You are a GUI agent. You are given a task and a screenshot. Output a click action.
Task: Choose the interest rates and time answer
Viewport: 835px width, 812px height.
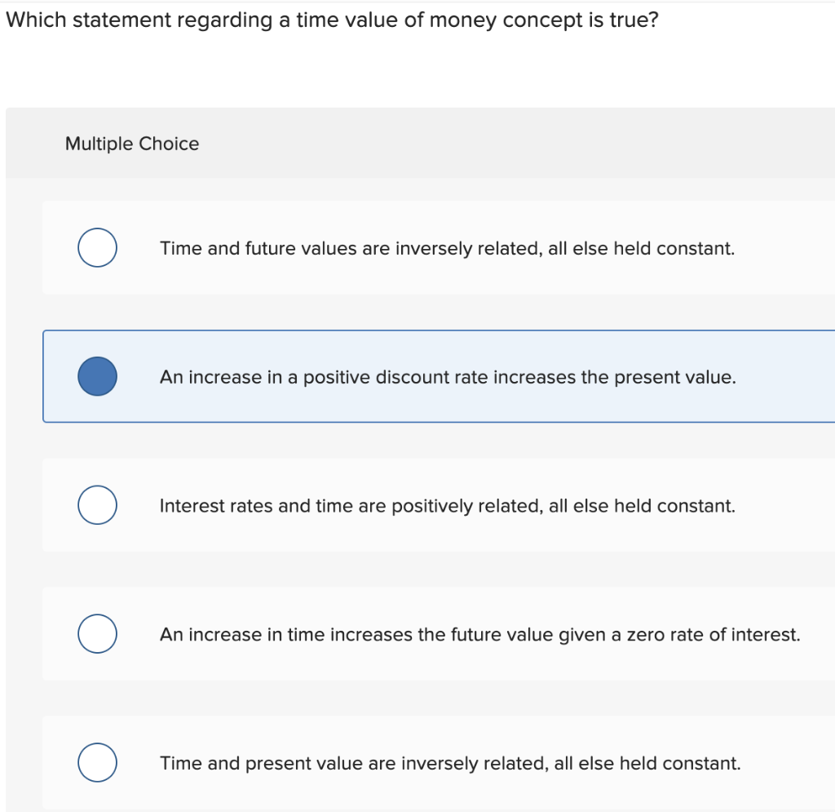click(447, 505)
